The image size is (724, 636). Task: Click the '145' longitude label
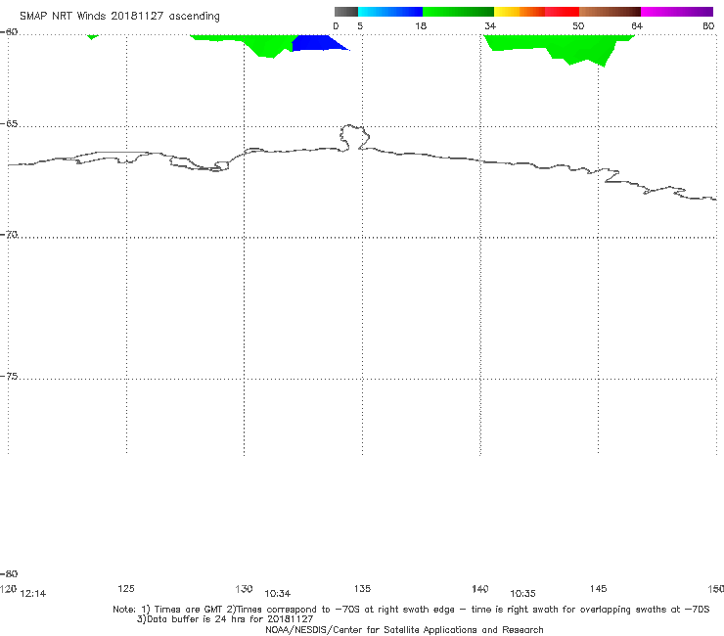599,588
